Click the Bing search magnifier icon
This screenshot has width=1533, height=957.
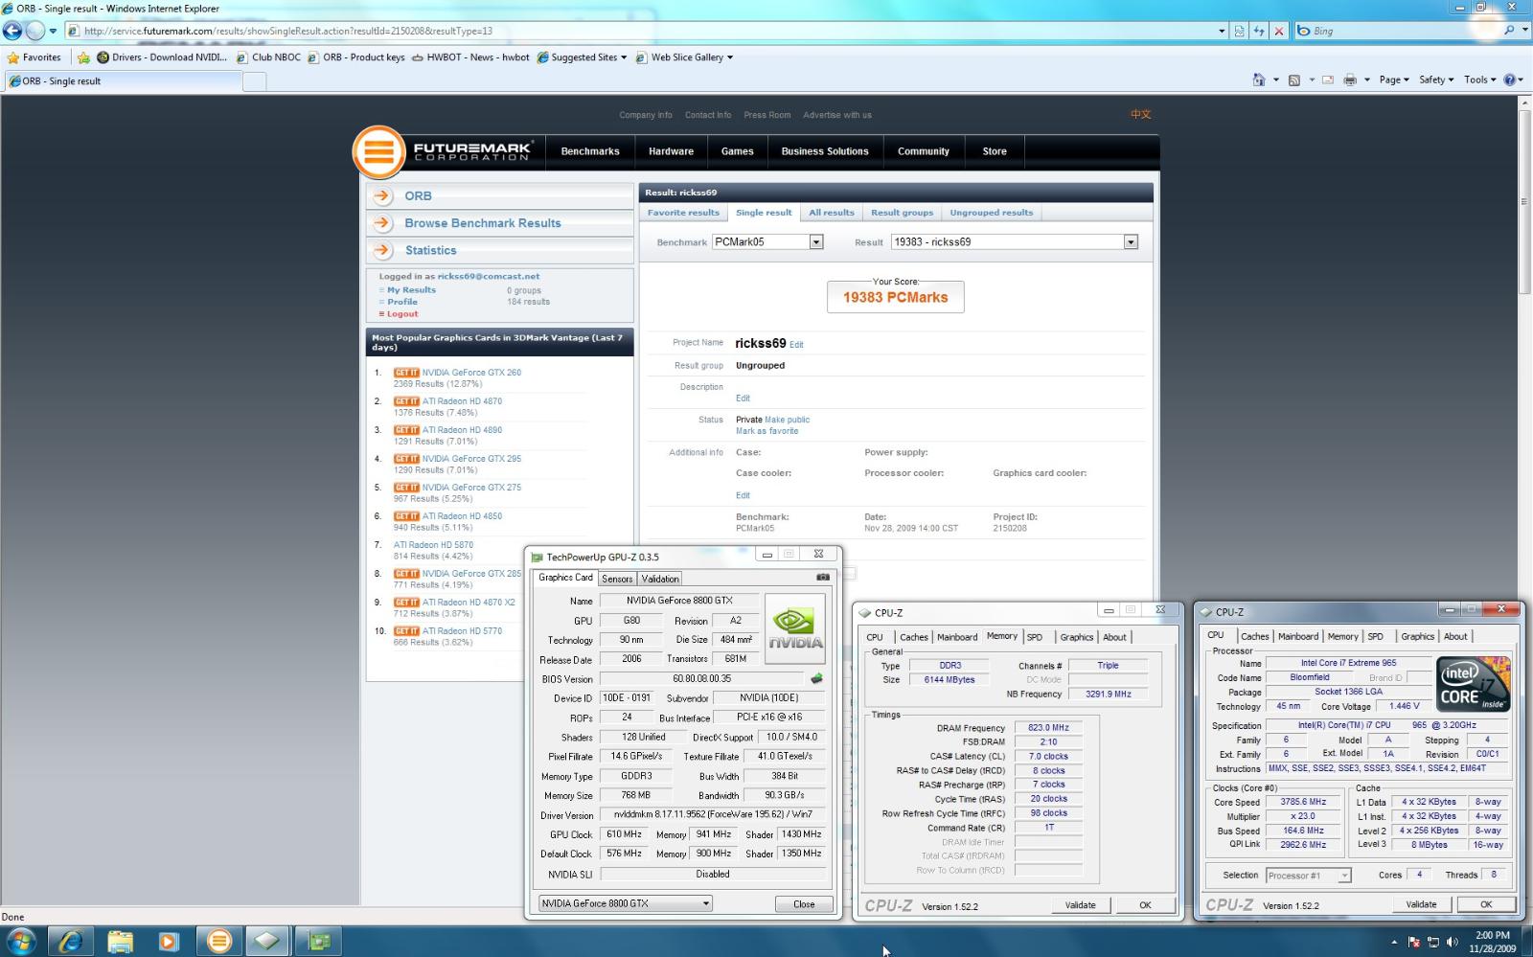click(x=1510, y=31)
